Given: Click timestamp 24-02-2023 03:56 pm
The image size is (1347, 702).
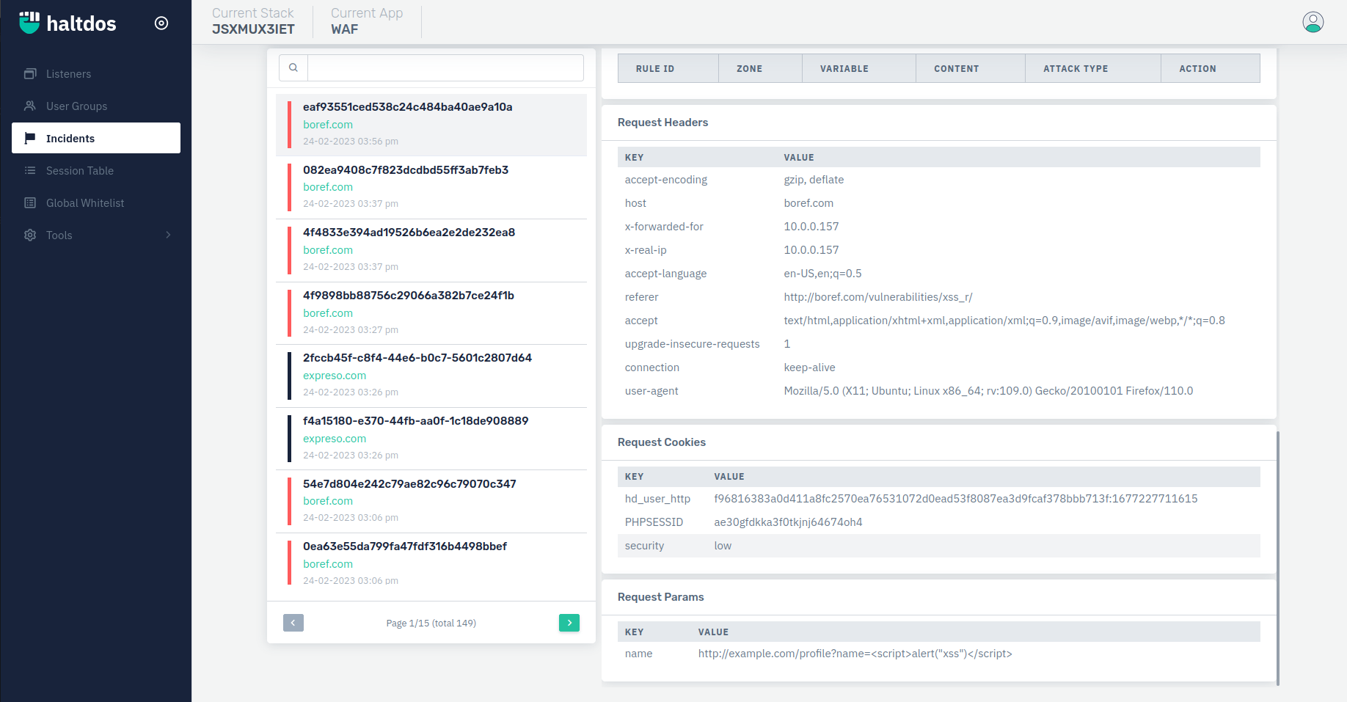Looking at the screenshot, I should tap(351, 141).
